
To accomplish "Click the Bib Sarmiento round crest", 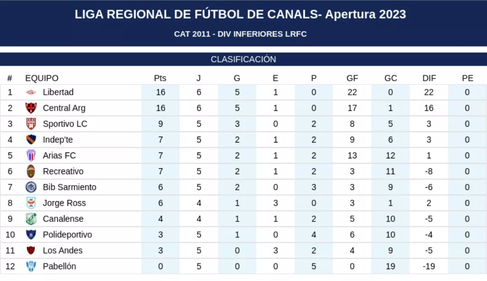I will pos(31,187).
